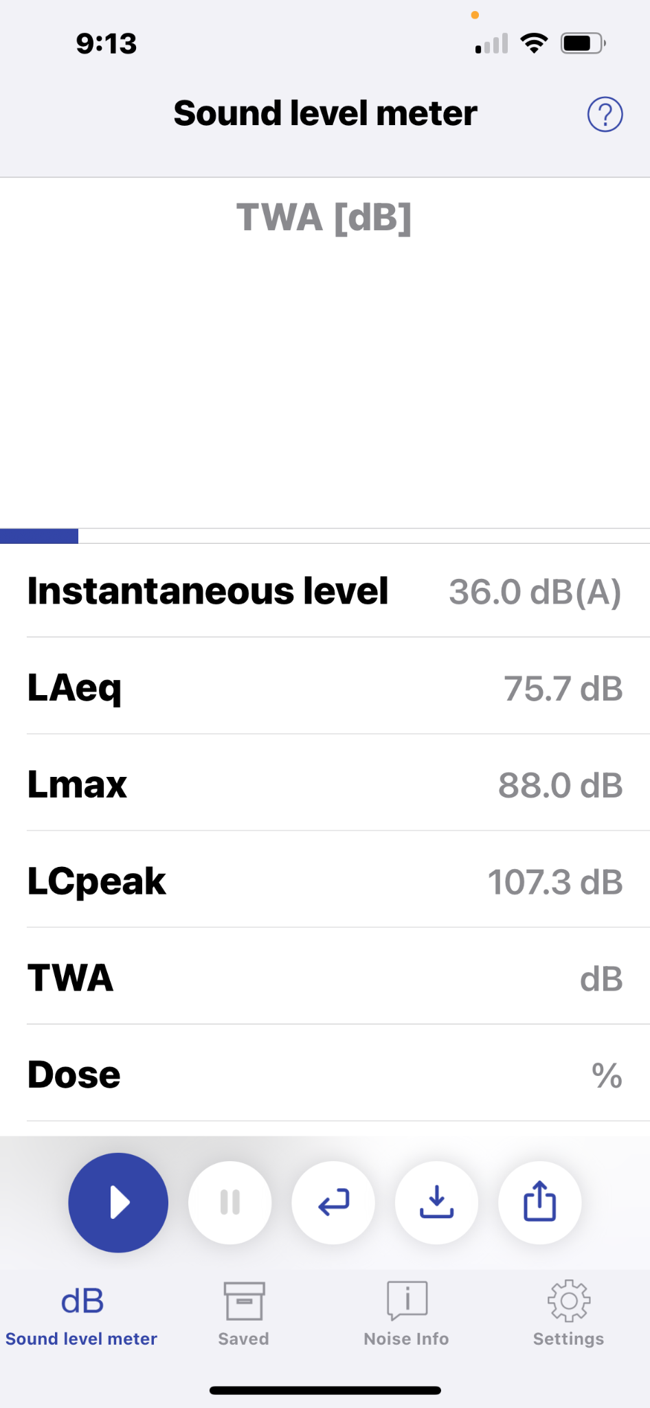Go to the Settings tab
Image resolution: width=650 pixels, height=1408 pixels.
tap(568, 1314)
